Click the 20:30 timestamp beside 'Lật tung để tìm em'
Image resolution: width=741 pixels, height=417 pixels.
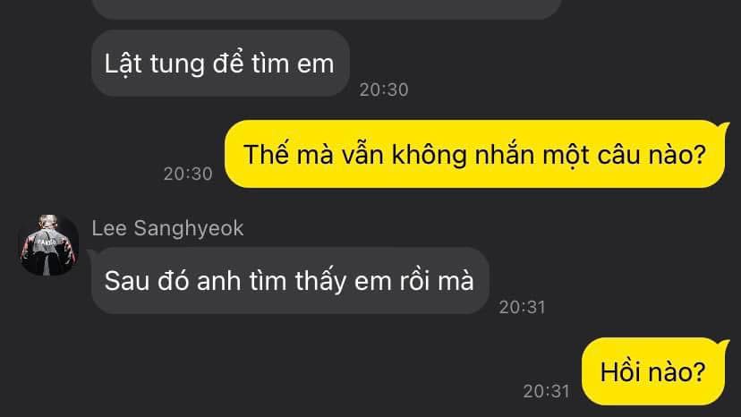384,89
